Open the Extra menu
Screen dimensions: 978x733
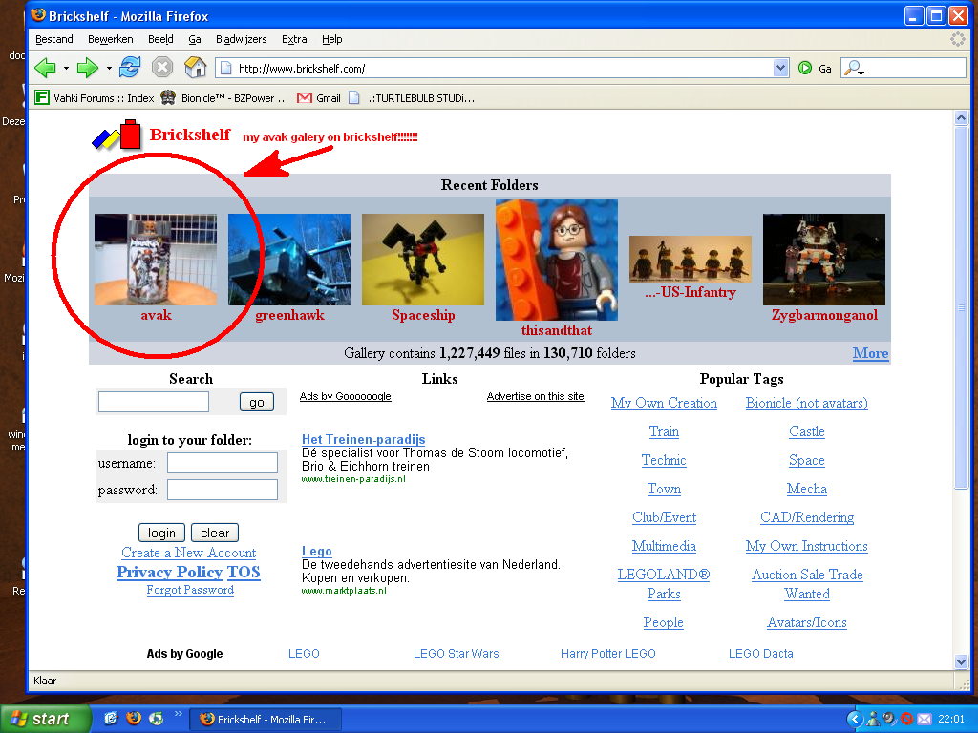294,39
